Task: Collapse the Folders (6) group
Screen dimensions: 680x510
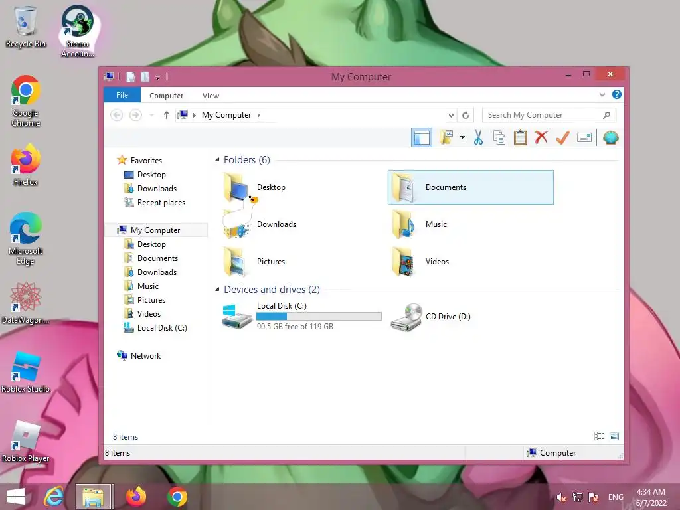Action: pyautogui.click(x=217, y=159)
